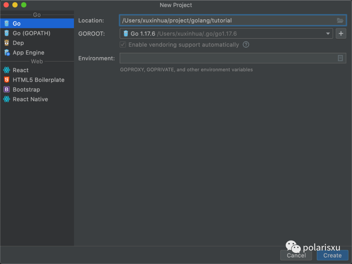
Task: Toggle Enable vendoring support automatically checkbox
Action: click(x=123, y=45)
